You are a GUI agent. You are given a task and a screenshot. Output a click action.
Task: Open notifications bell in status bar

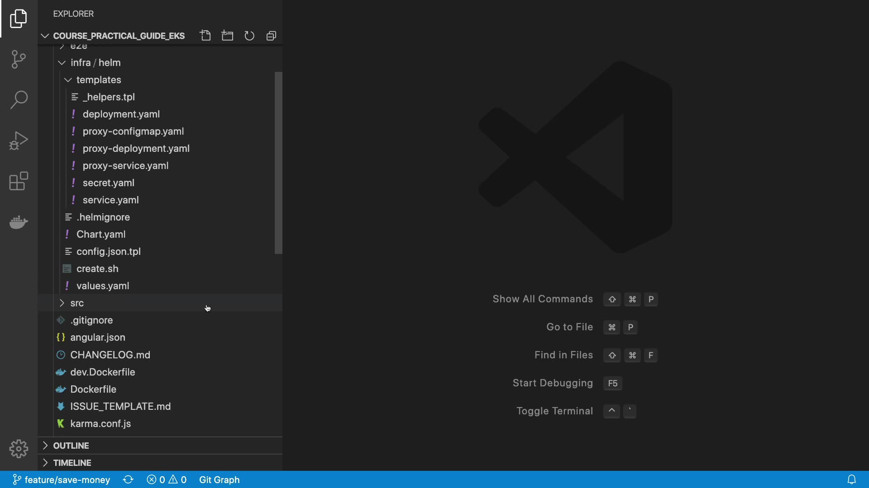pyautogui.click(x=851, y=479)
